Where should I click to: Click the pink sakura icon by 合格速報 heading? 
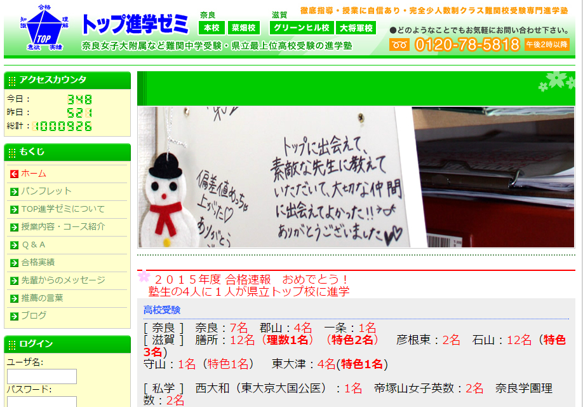click(144, 277)
